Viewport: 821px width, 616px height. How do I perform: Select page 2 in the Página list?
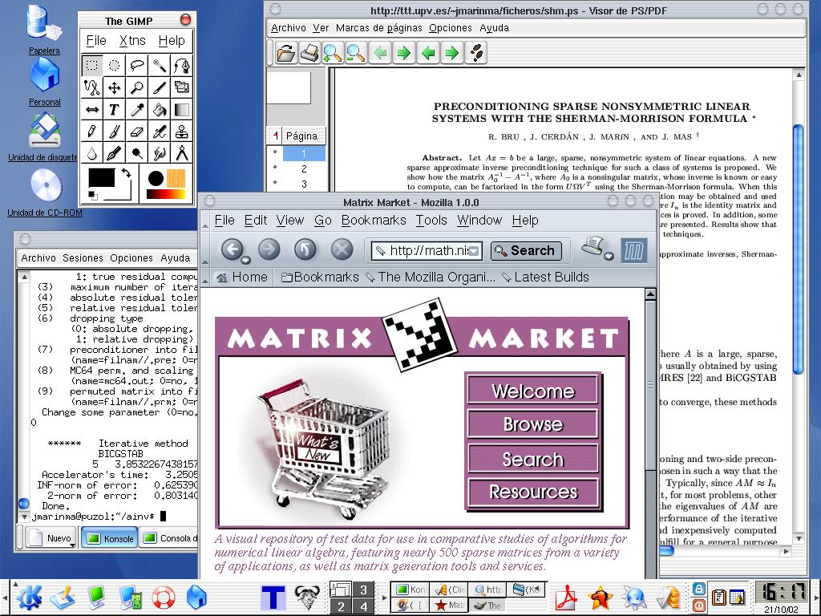pos(304,168)
